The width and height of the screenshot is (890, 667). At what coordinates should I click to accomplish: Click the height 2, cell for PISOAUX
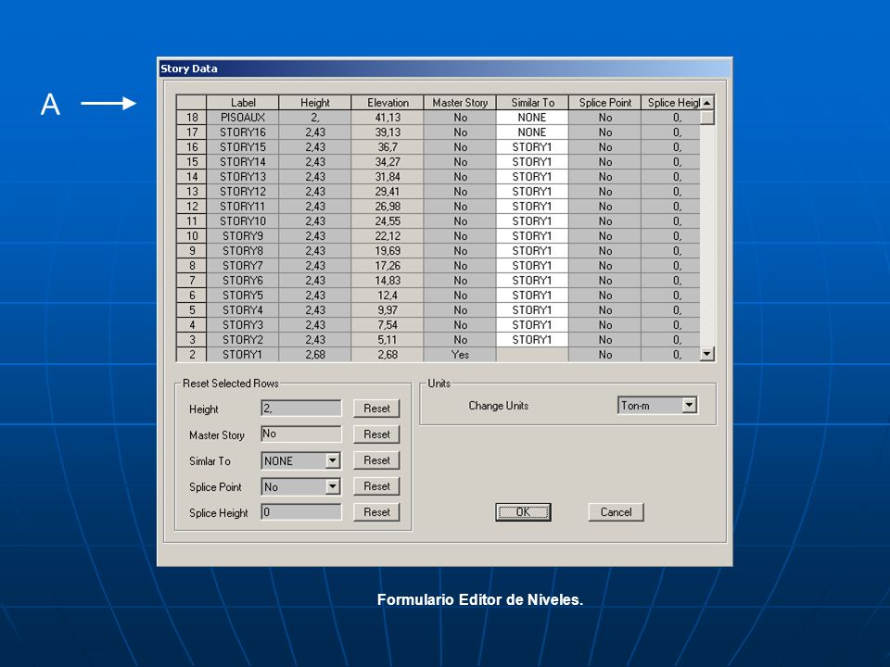315,118
